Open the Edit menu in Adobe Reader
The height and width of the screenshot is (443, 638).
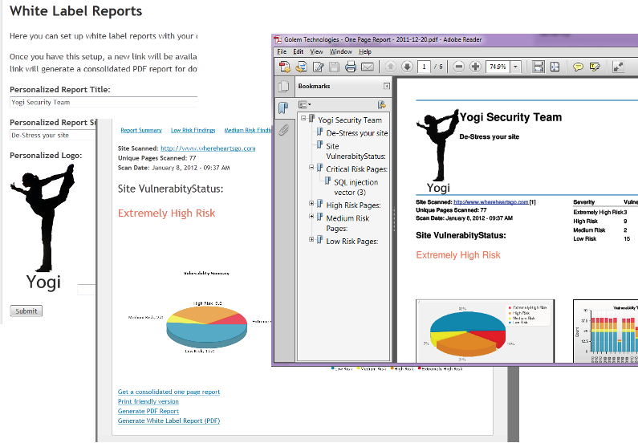(299, 51)
